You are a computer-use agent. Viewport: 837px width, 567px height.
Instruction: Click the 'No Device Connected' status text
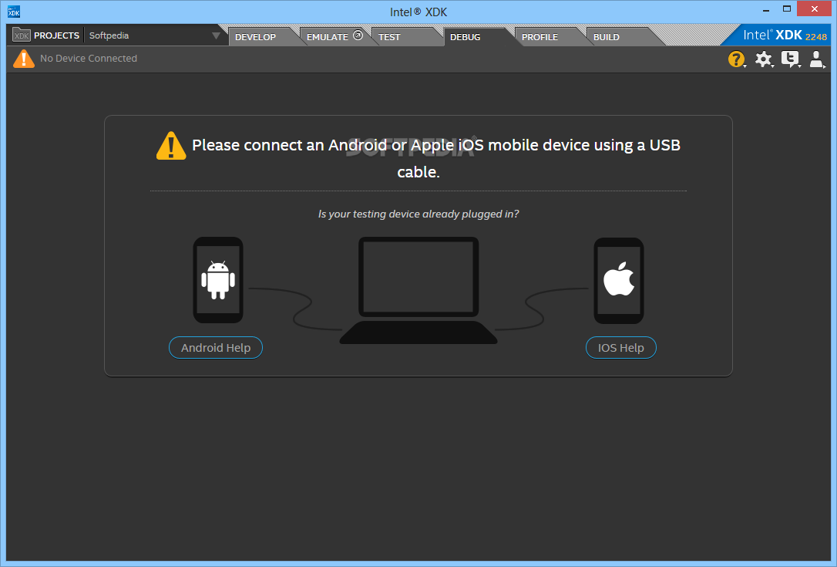[89, 59]
